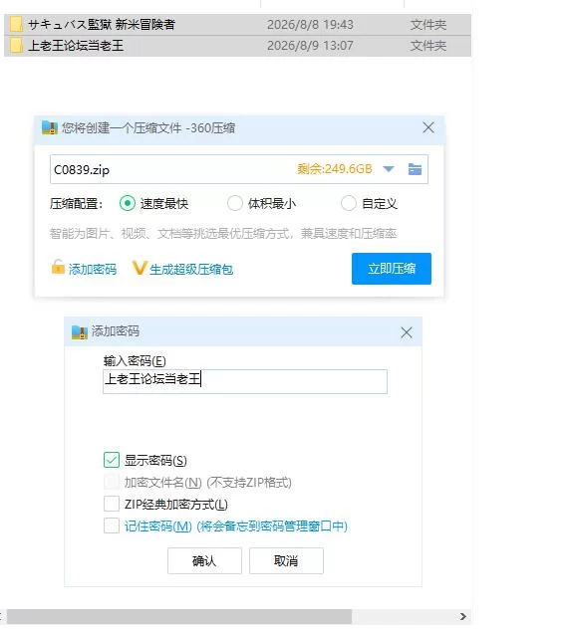
Task: Click date 2026/8/9 13:07 cell
Action: click(310, 45)
